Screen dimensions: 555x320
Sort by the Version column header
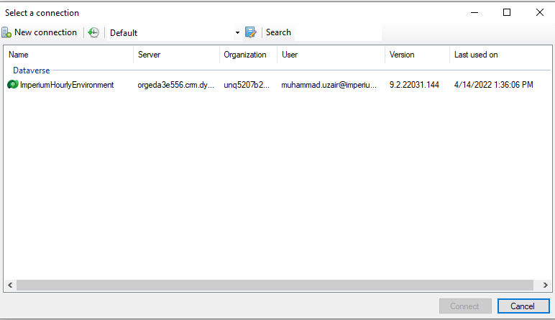(x=417, y=55)
